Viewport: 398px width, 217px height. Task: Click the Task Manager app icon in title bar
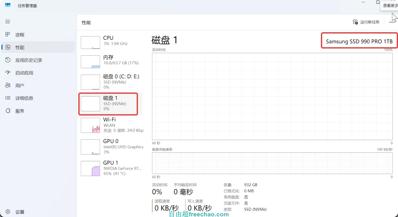[x=8, y=5]
